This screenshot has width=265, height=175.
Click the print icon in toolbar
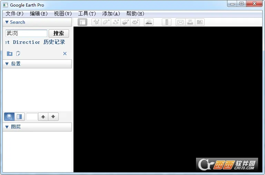click(x=190, y=22)
